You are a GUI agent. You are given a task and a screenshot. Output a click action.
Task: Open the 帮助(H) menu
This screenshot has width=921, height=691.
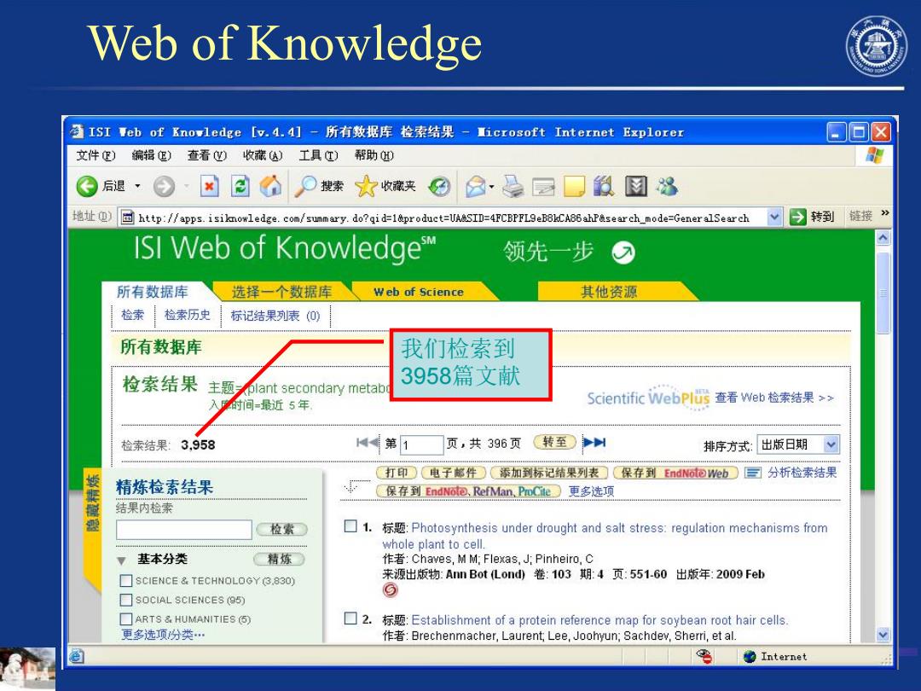374,155
